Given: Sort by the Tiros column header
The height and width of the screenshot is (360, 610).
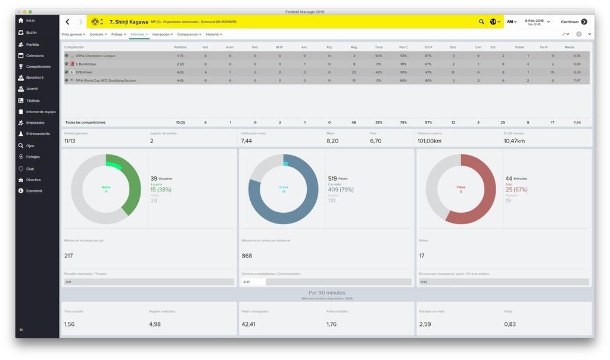Looking at the screenshot, I should point(378,47).
